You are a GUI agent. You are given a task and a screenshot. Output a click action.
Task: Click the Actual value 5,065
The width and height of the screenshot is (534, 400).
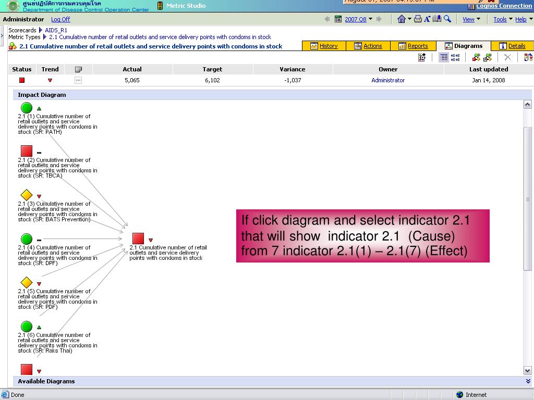click(x=132, y=80)
